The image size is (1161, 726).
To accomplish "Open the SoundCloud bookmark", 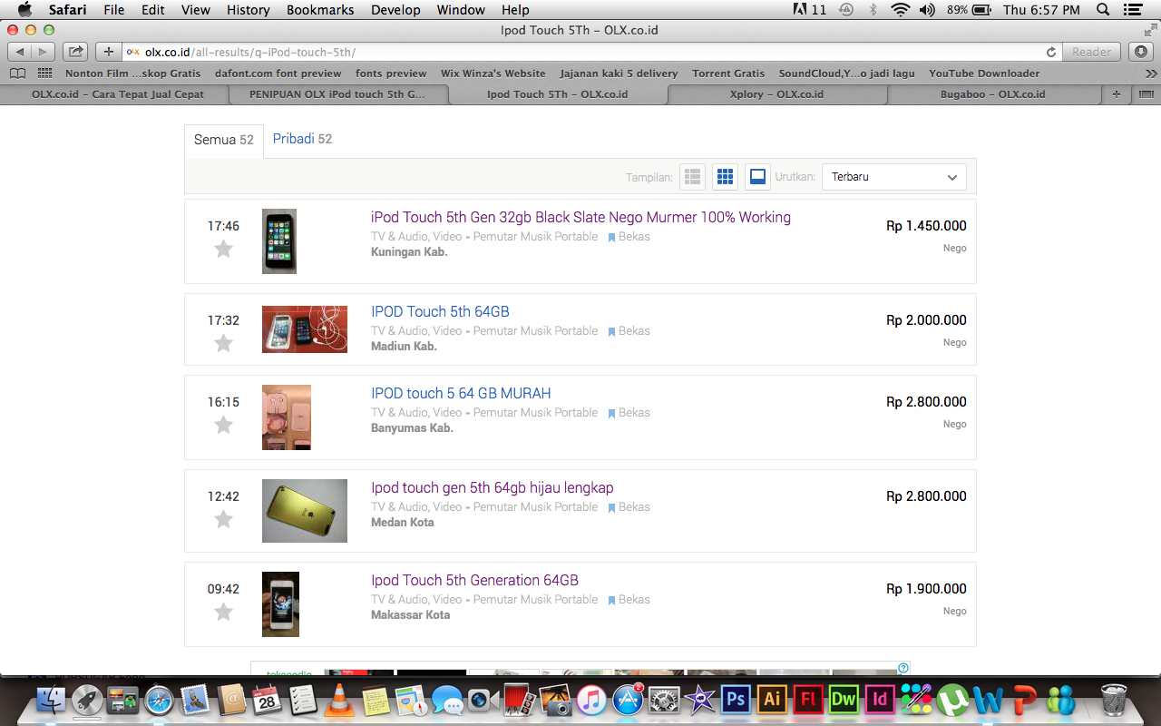I will pyautogui.click(x=847, y=74).
